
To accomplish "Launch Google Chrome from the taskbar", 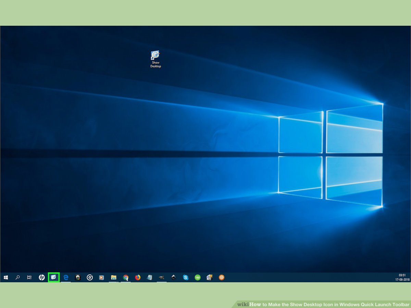I will [x=125, y=277].
